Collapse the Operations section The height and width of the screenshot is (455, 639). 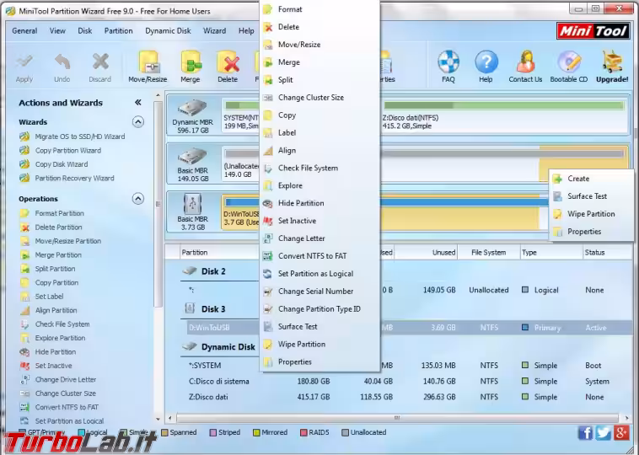(x=138, y=199)
